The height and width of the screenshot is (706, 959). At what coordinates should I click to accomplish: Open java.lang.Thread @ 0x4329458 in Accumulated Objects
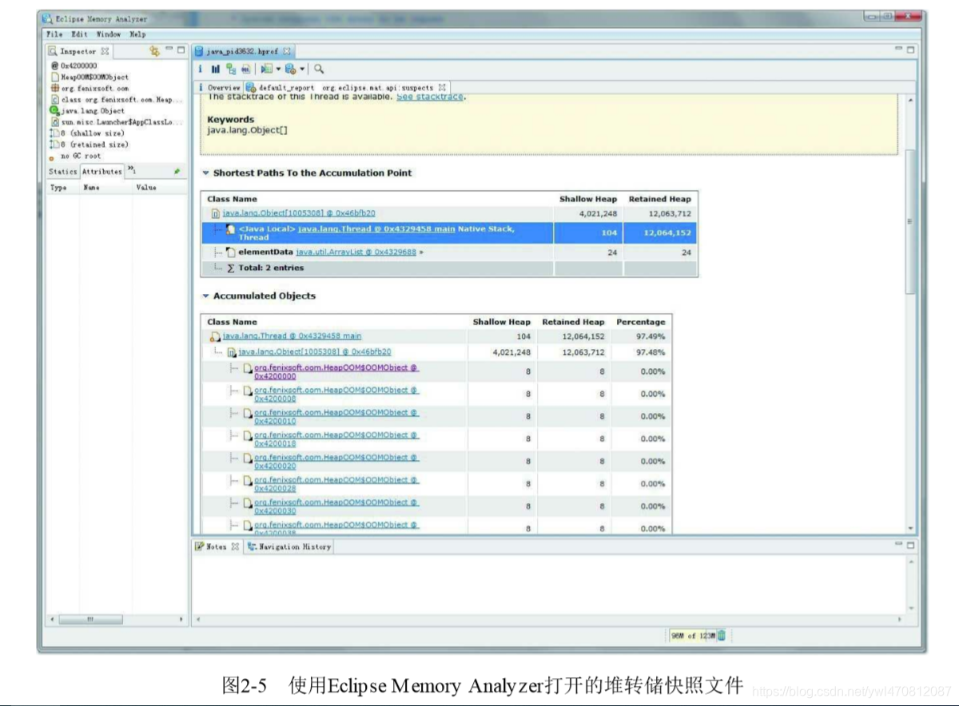coord(292,336)
